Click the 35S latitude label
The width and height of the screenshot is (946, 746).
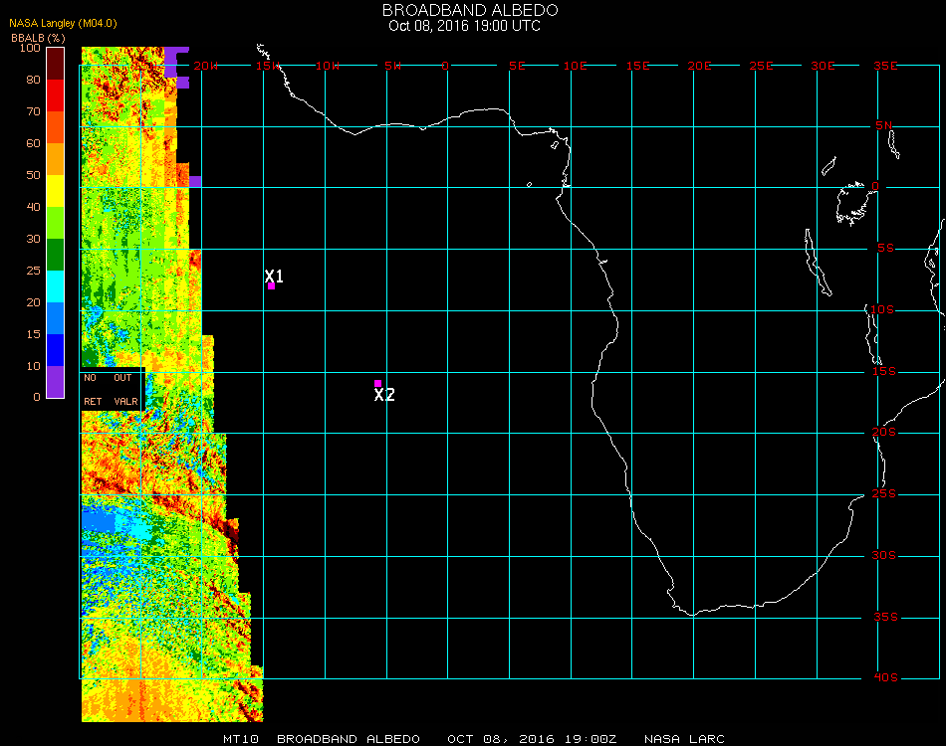(x=885, y=618)
